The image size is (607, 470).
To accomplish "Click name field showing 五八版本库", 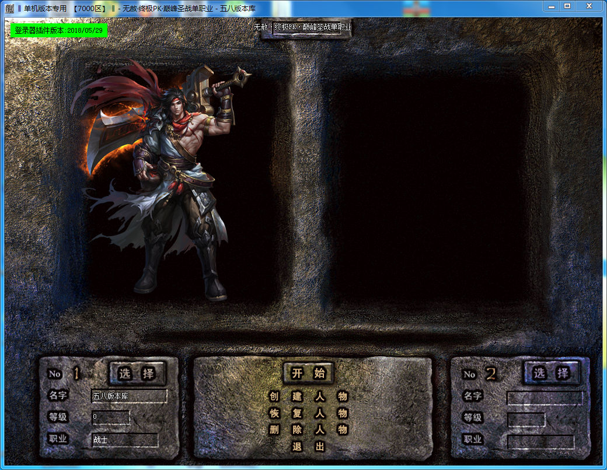I will point(129,396).
